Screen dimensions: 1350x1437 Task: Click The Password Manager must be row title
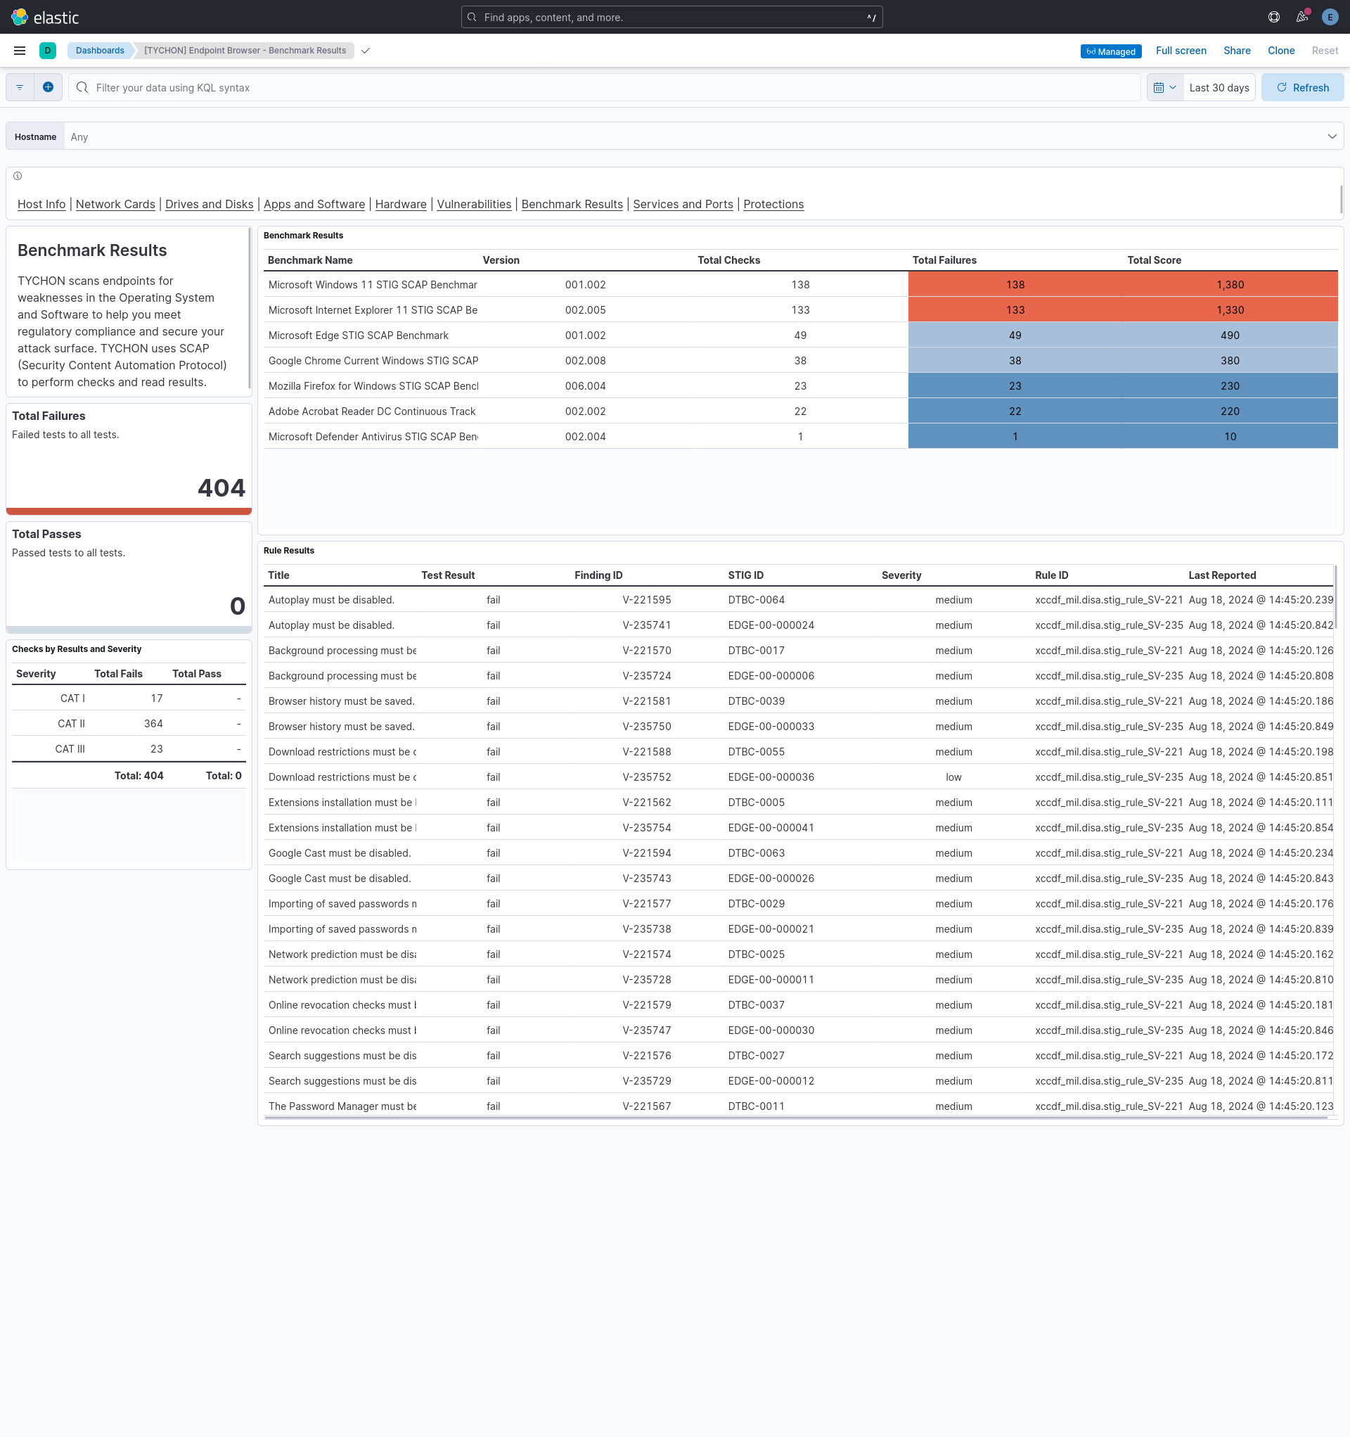[x=342, y=1106]
